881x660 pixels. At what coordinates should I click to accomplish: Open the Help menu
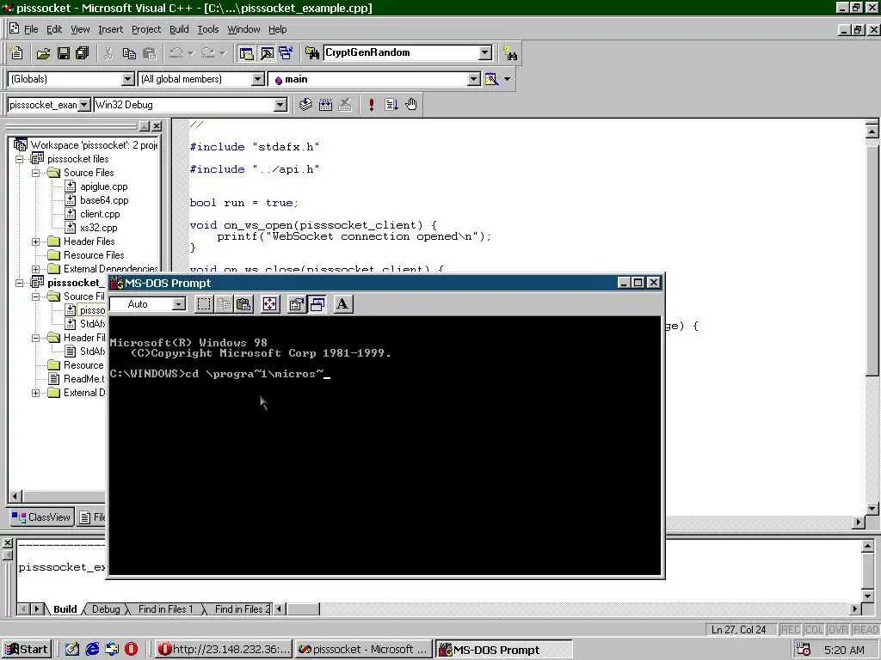click(x=278, y=29)
